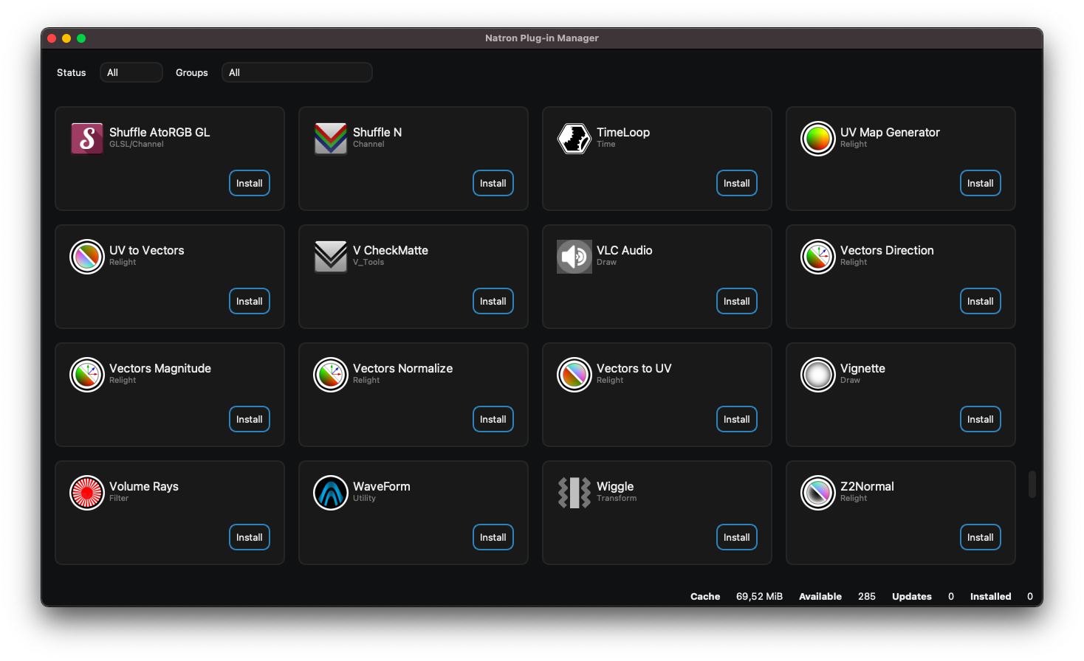Click the TimeLoop plug-in icon
Viewport: 1084px width, 661px height.
pyautogui.click(x=574, y=139)
